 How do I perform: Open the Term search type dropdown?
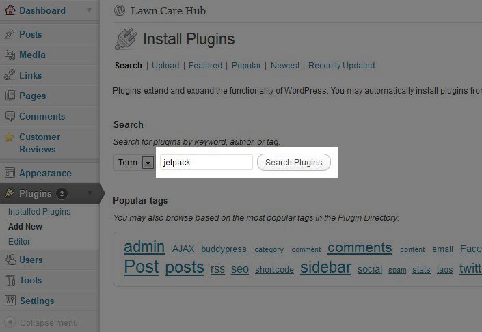tap(148, 163)
